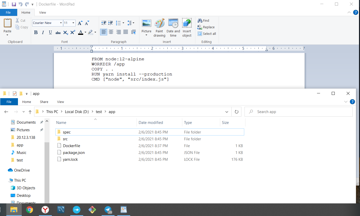Toggle Superscript formatting
The image size is (360, 216).
[x=73, y=32]
